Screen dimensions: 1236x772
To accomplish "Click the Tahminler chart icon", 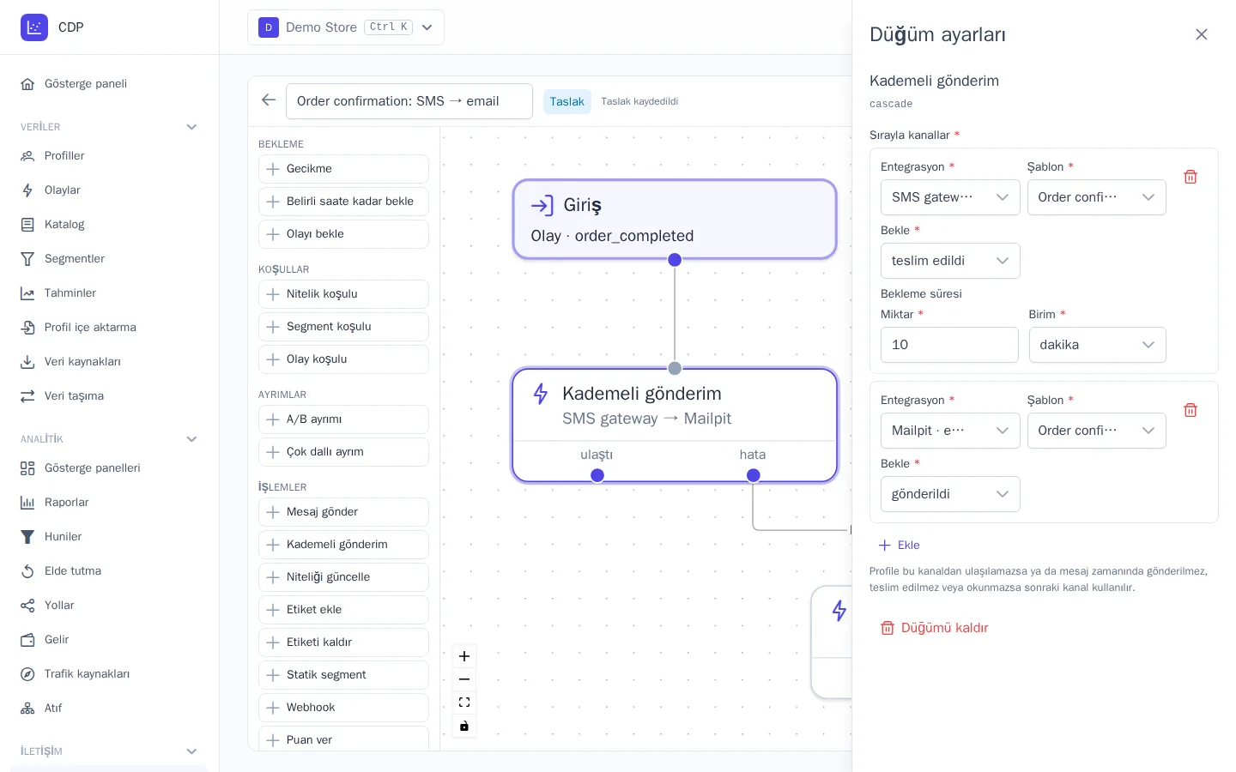I will 27,293.
